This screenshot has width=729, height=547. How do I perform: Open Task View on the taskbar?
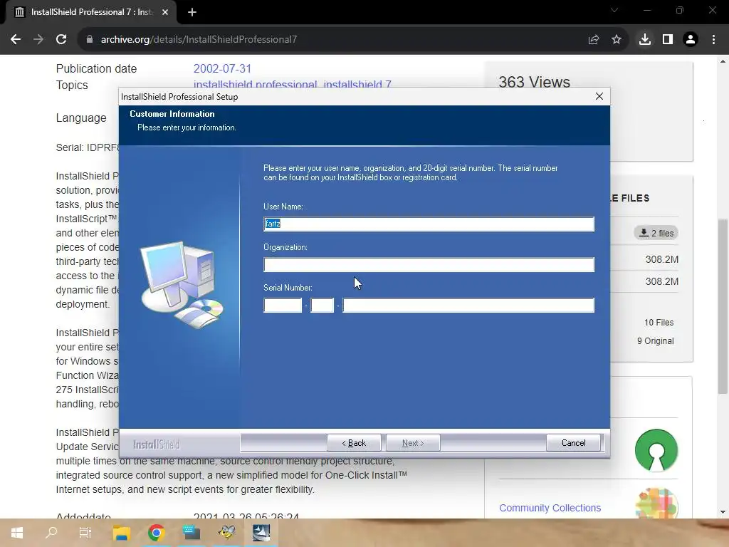(85, 533)
